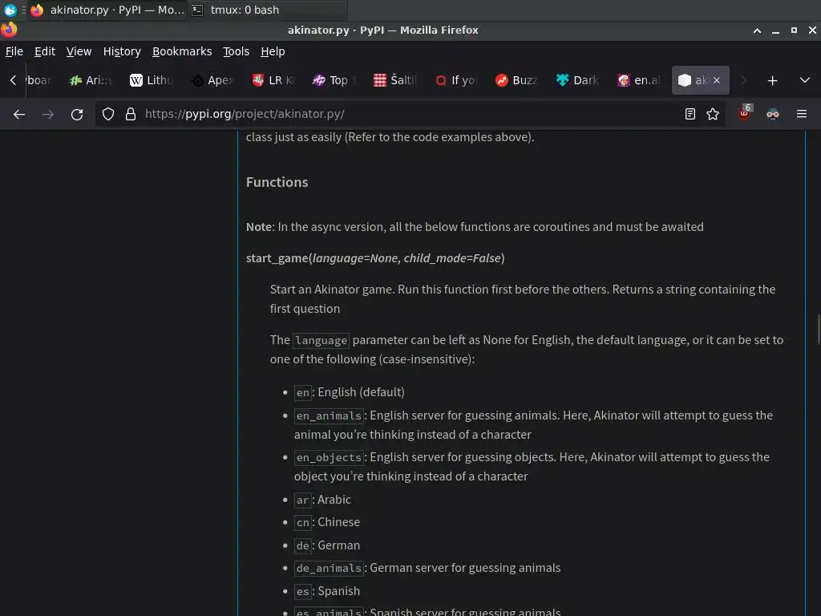The image size is (821, 616).
Task: Open the Bookmarks menu
Action: [x=182, y=51]
